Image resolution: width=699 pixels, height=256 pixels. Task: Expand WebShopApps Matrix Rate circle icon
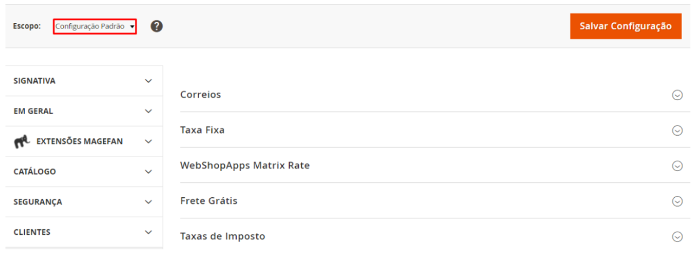[677, 166]
